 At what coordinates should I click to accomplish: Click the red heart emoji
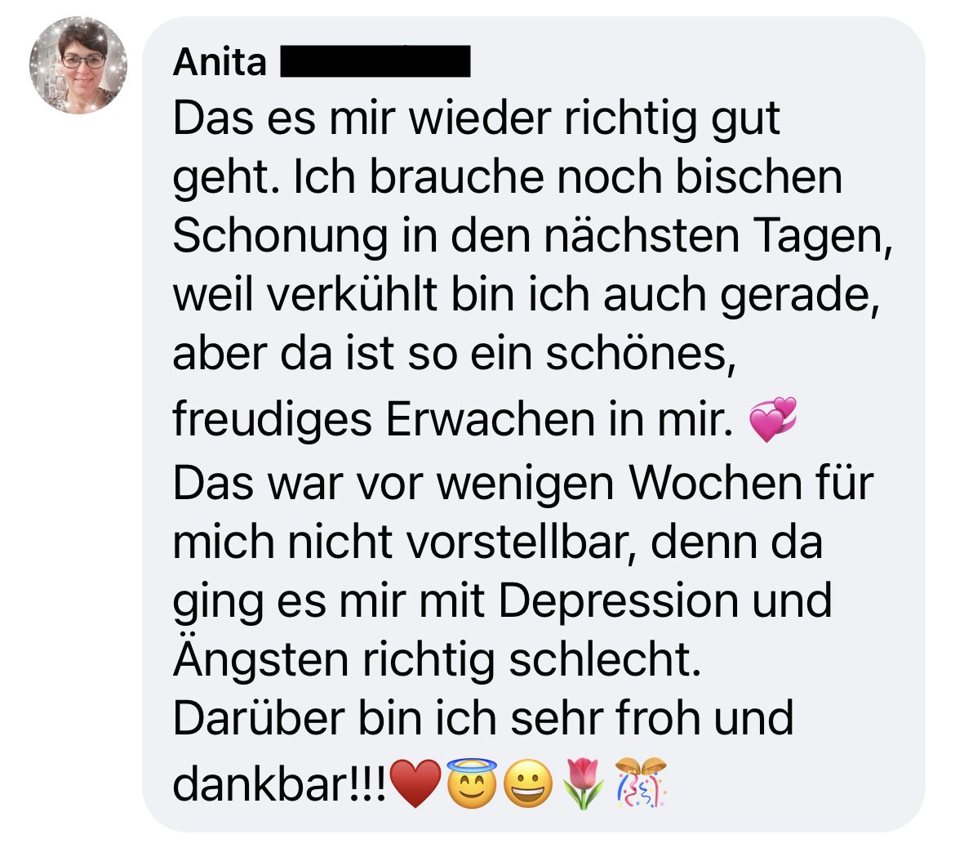pyautogui.click(x=415, y=783)
